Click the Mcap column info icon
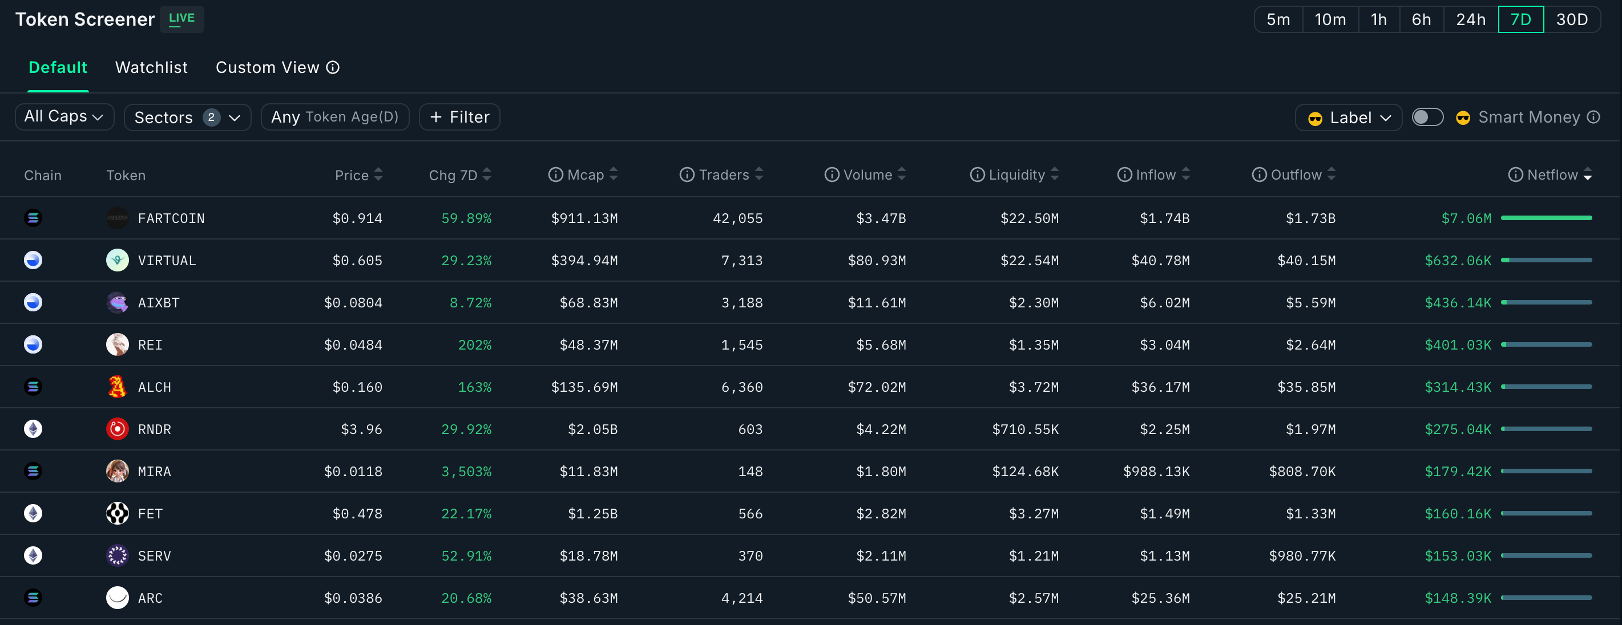Viewport: 1622px width, 625px height. [x=555, y=175]
